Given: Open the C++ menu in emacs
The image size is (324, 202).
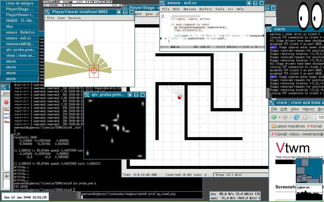Looking at the screenshot, I should coord(230,9).
